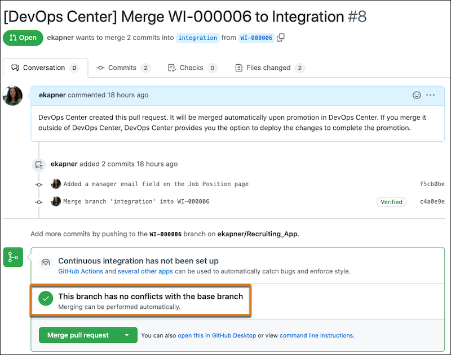Screen dimensions: 451x355
Task: Click the commit hash c4a0e9e
Action: pyautogui.click(x=432, y=202)
